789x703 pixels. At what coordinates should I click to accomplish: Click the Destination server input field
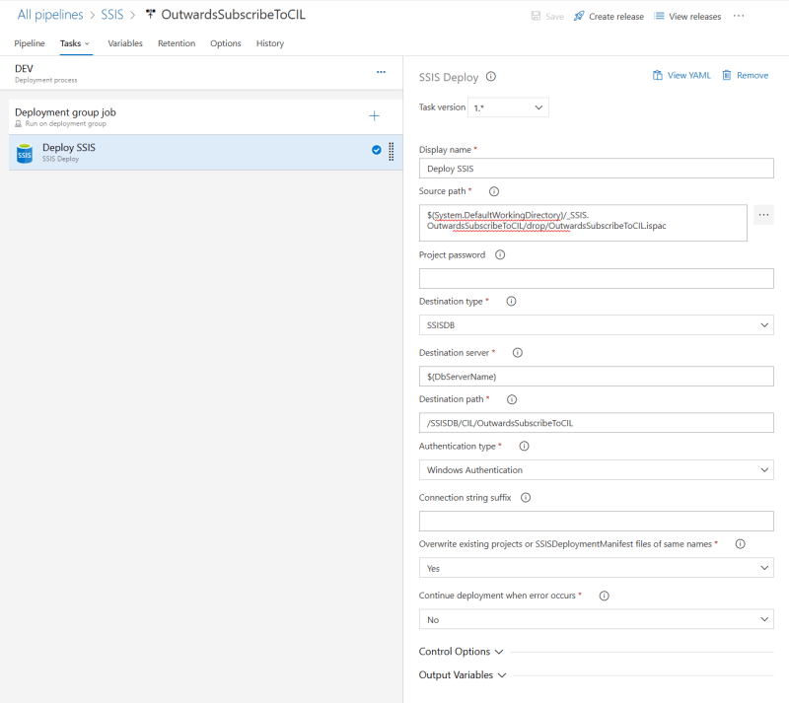pyautogui.click(x=597, y=377)
